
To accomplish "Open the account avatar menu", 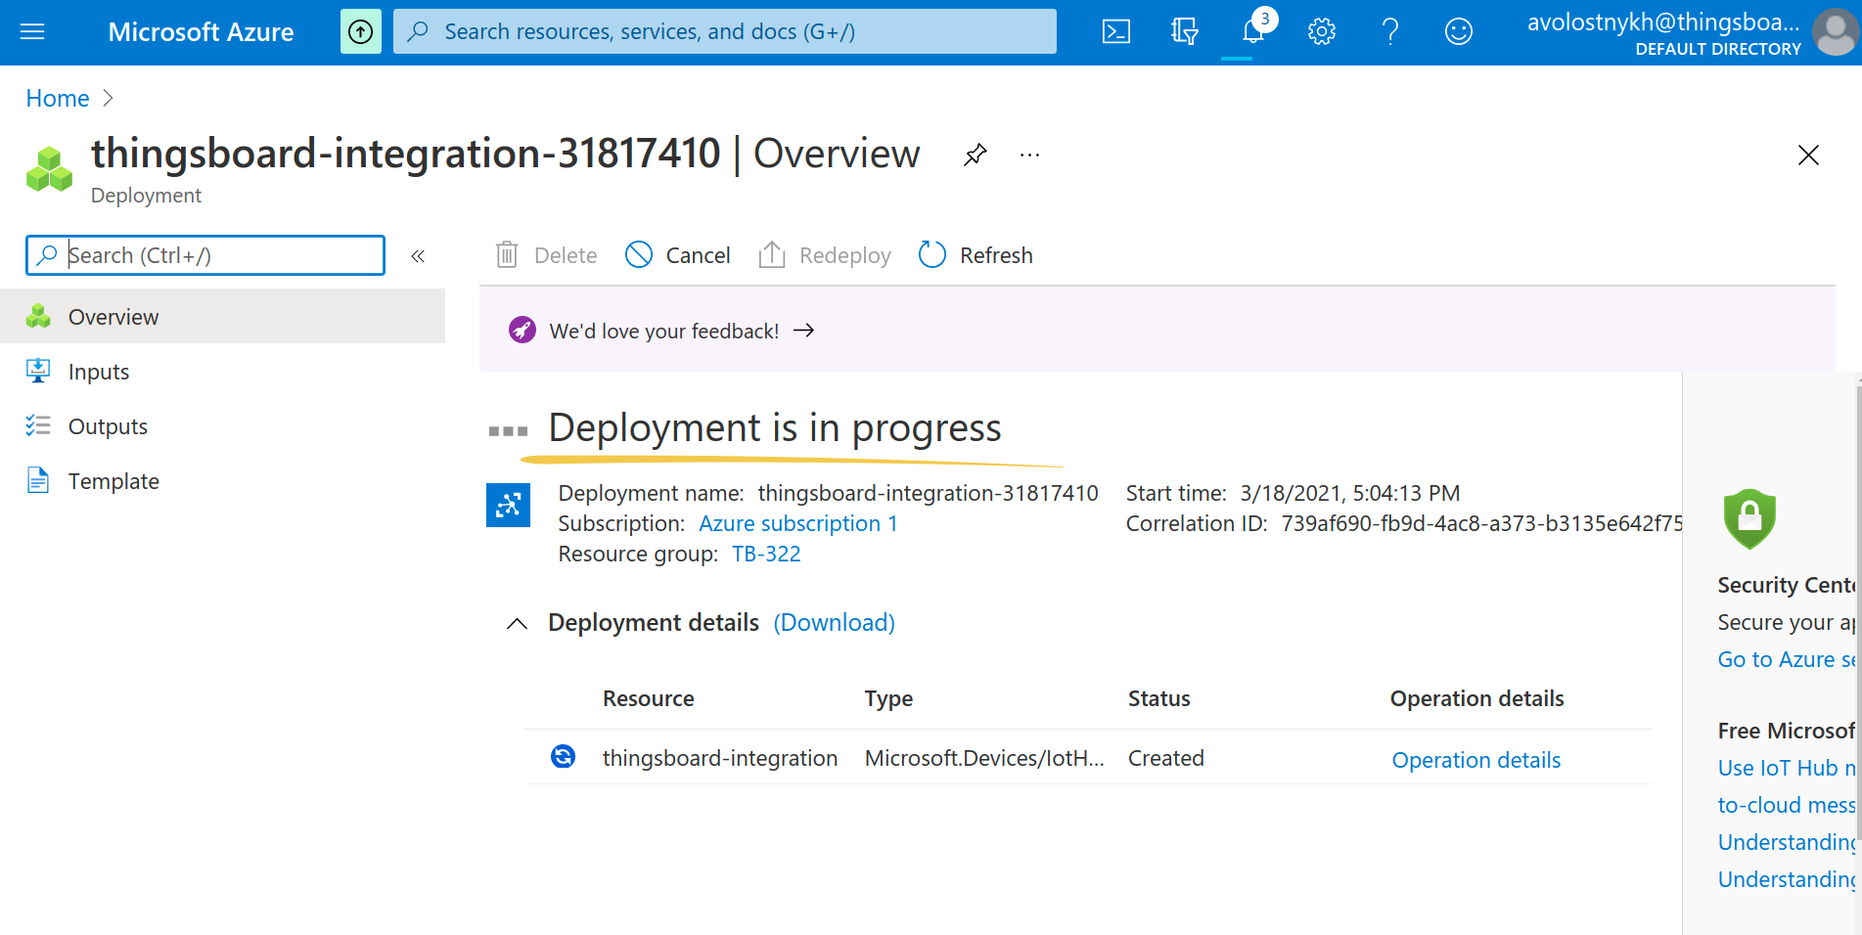I will (1836, 32).
